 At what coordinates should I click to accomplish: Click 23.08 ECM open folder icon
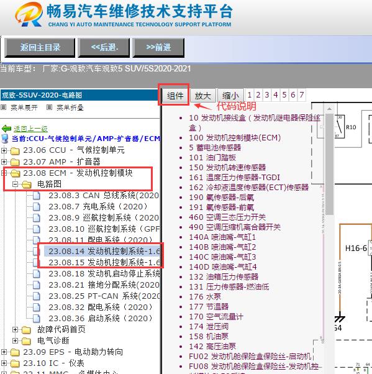16,173
